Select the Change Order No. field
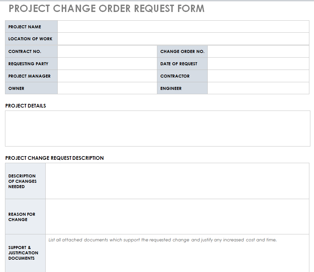The image size is (314, 272). [258, 52]
